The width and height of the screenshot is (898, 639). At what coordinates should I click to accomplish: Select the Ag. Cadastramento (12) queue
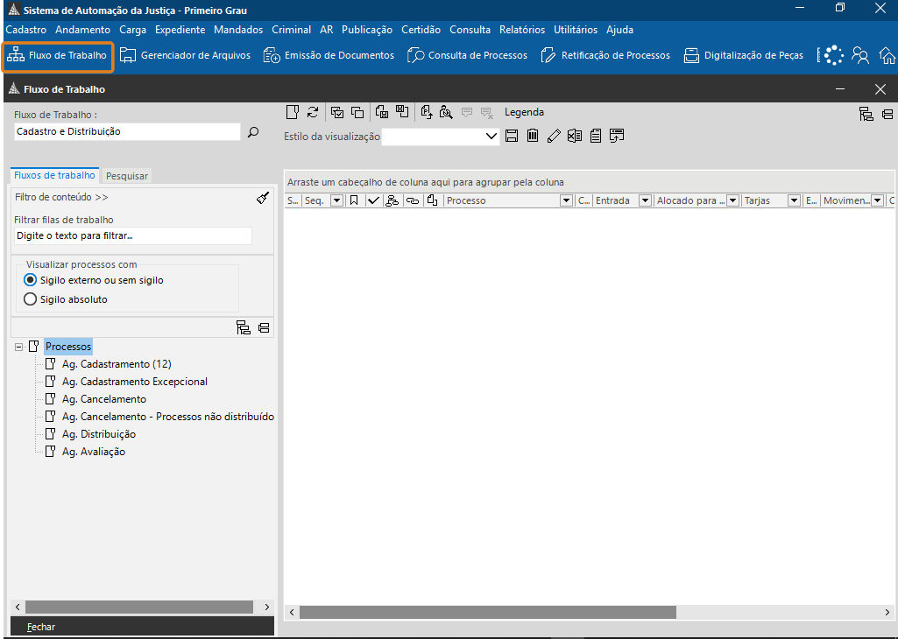pos(117,364)
